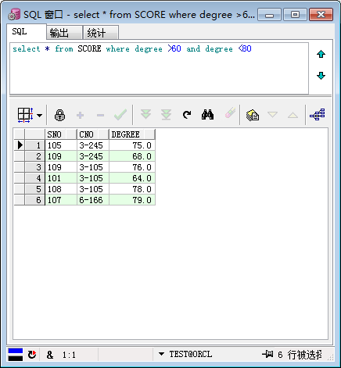Click the CNO cell 3-105 in row 3
Viewport: 341px width, 368px height.
(x=93, y=167)
